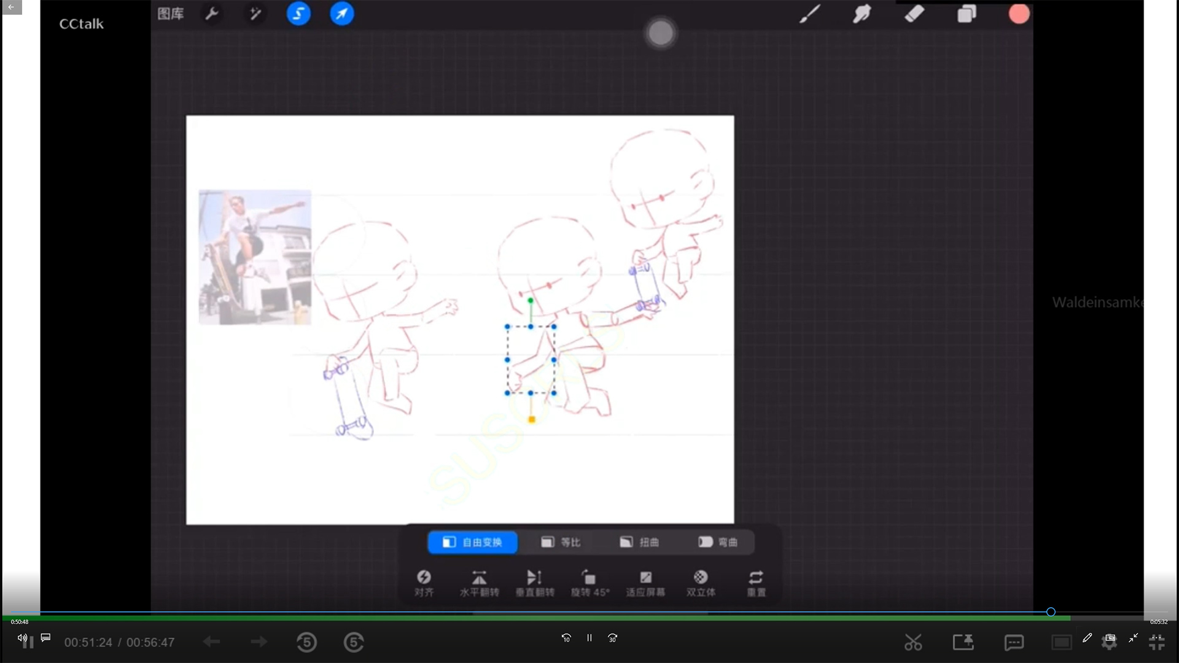Rotate selection with 旋转 45°
The width and height of the screenshot is (1179, 663).
point(589,583)
